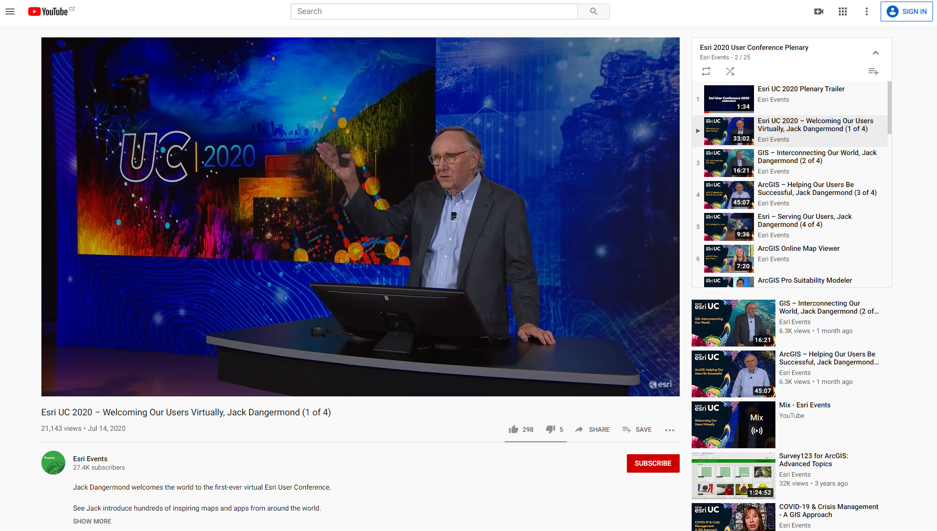Image resolution: width=937 pixels, height=531 pixels.
Task: Open Esri Events channel name link
Action: click(90, 459)
